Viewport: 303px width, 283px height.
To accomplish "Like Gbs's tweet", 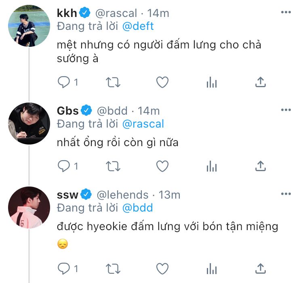I will (162, 166).
